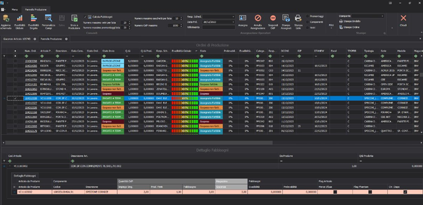Click the Stampa Bindello button
The image size is (423, 205).
point(350,21)
